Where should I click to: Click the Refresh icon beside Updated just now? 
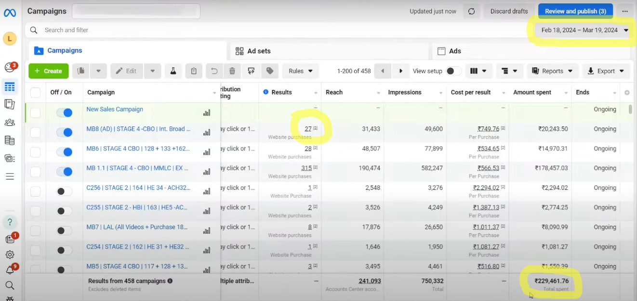472,11
